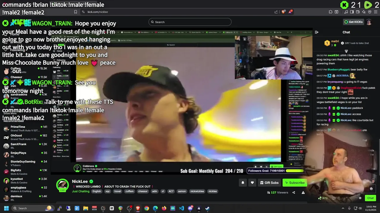Open chat settings gear icon
The width and height of the screenshot is (380, 213).
[x=360, y=198]
